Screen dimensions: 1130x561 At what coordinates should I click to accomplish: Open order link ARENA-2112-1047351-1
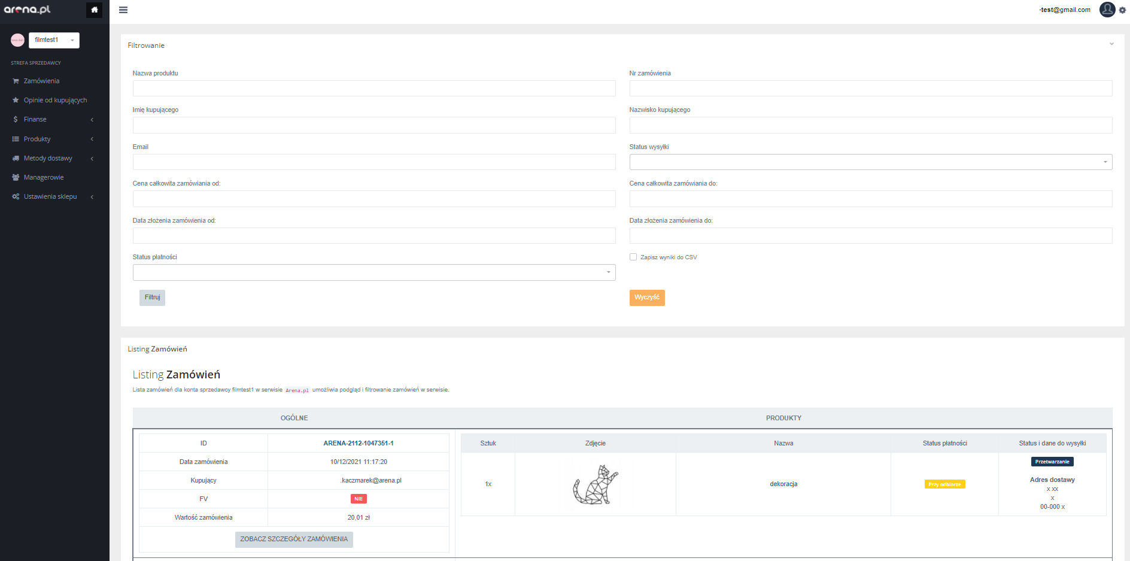(359, 444)
